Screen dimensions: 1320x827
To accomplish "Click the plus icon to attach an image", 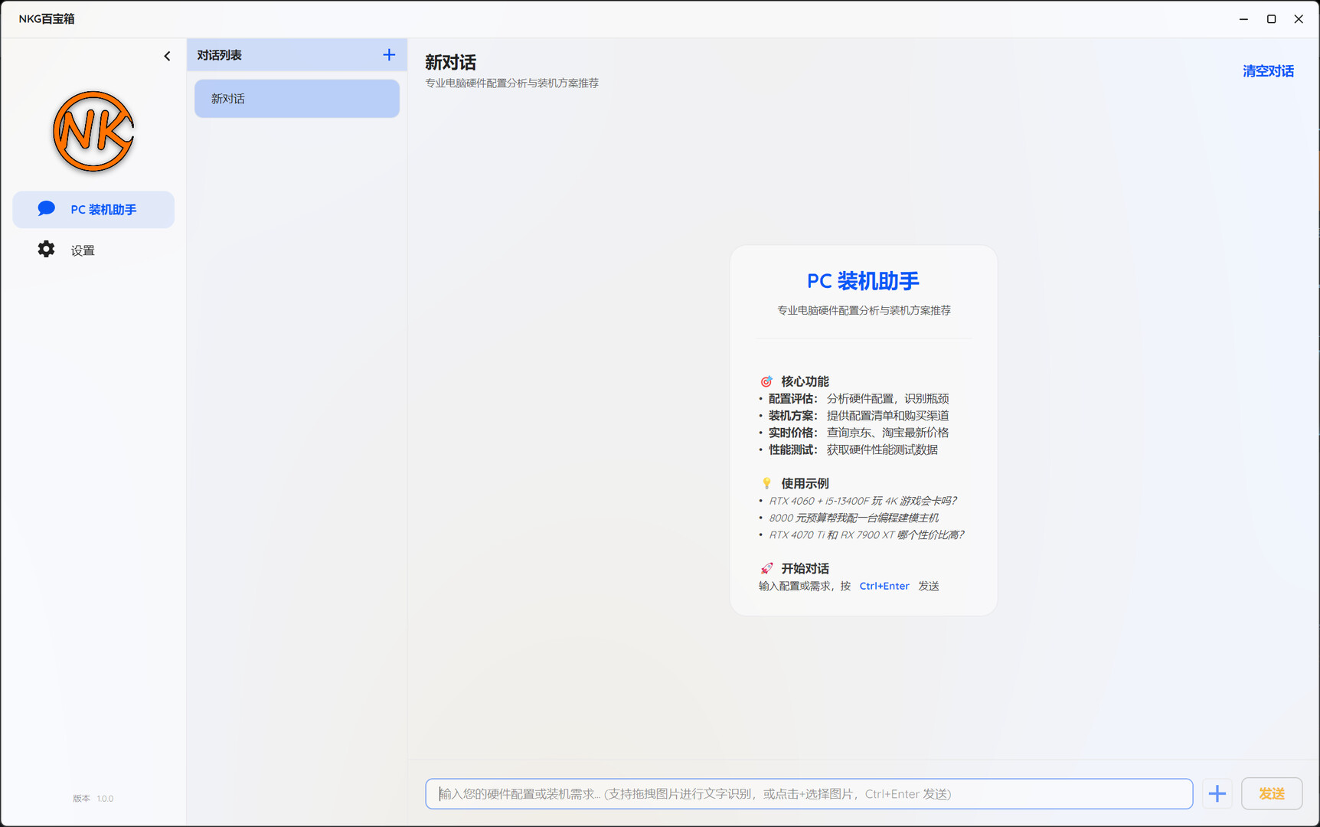I will [1217, 793].
